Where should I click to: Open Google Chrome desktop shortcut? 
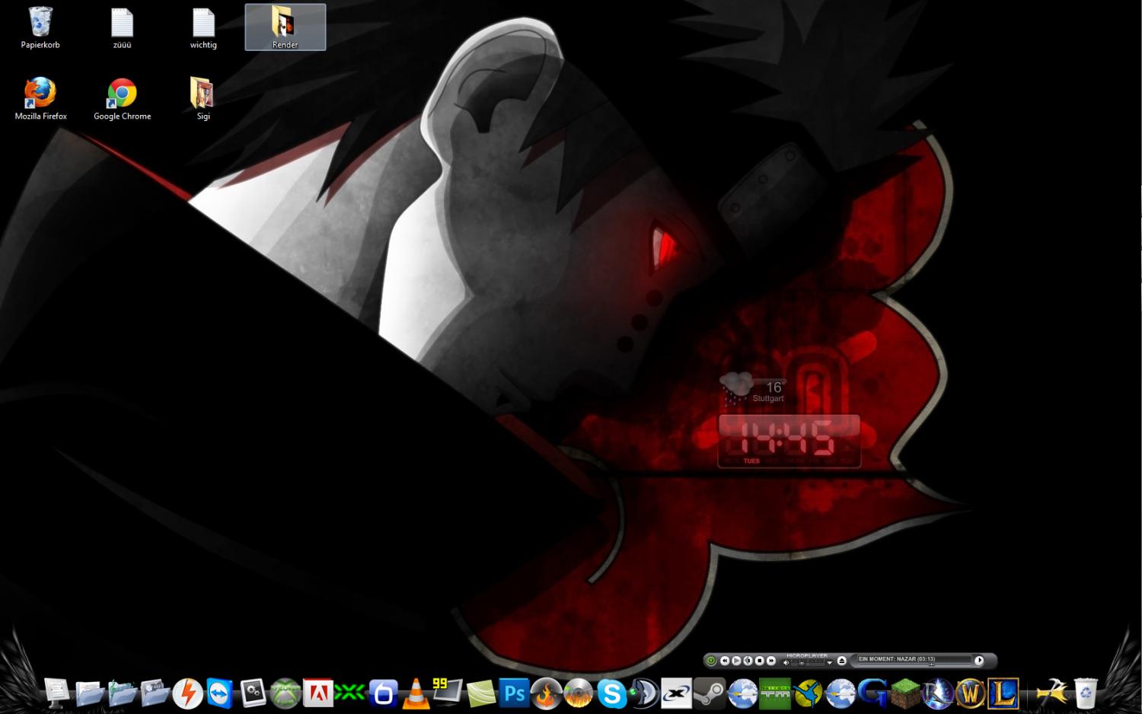(122, 99)
